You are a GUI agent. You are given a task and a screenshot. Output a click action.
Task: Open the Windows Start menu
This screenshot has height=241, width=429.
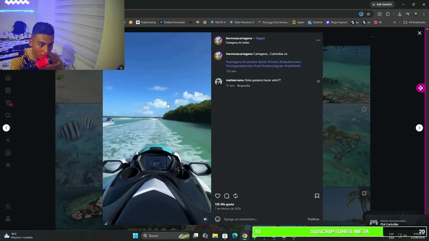[x=135, y=236]
